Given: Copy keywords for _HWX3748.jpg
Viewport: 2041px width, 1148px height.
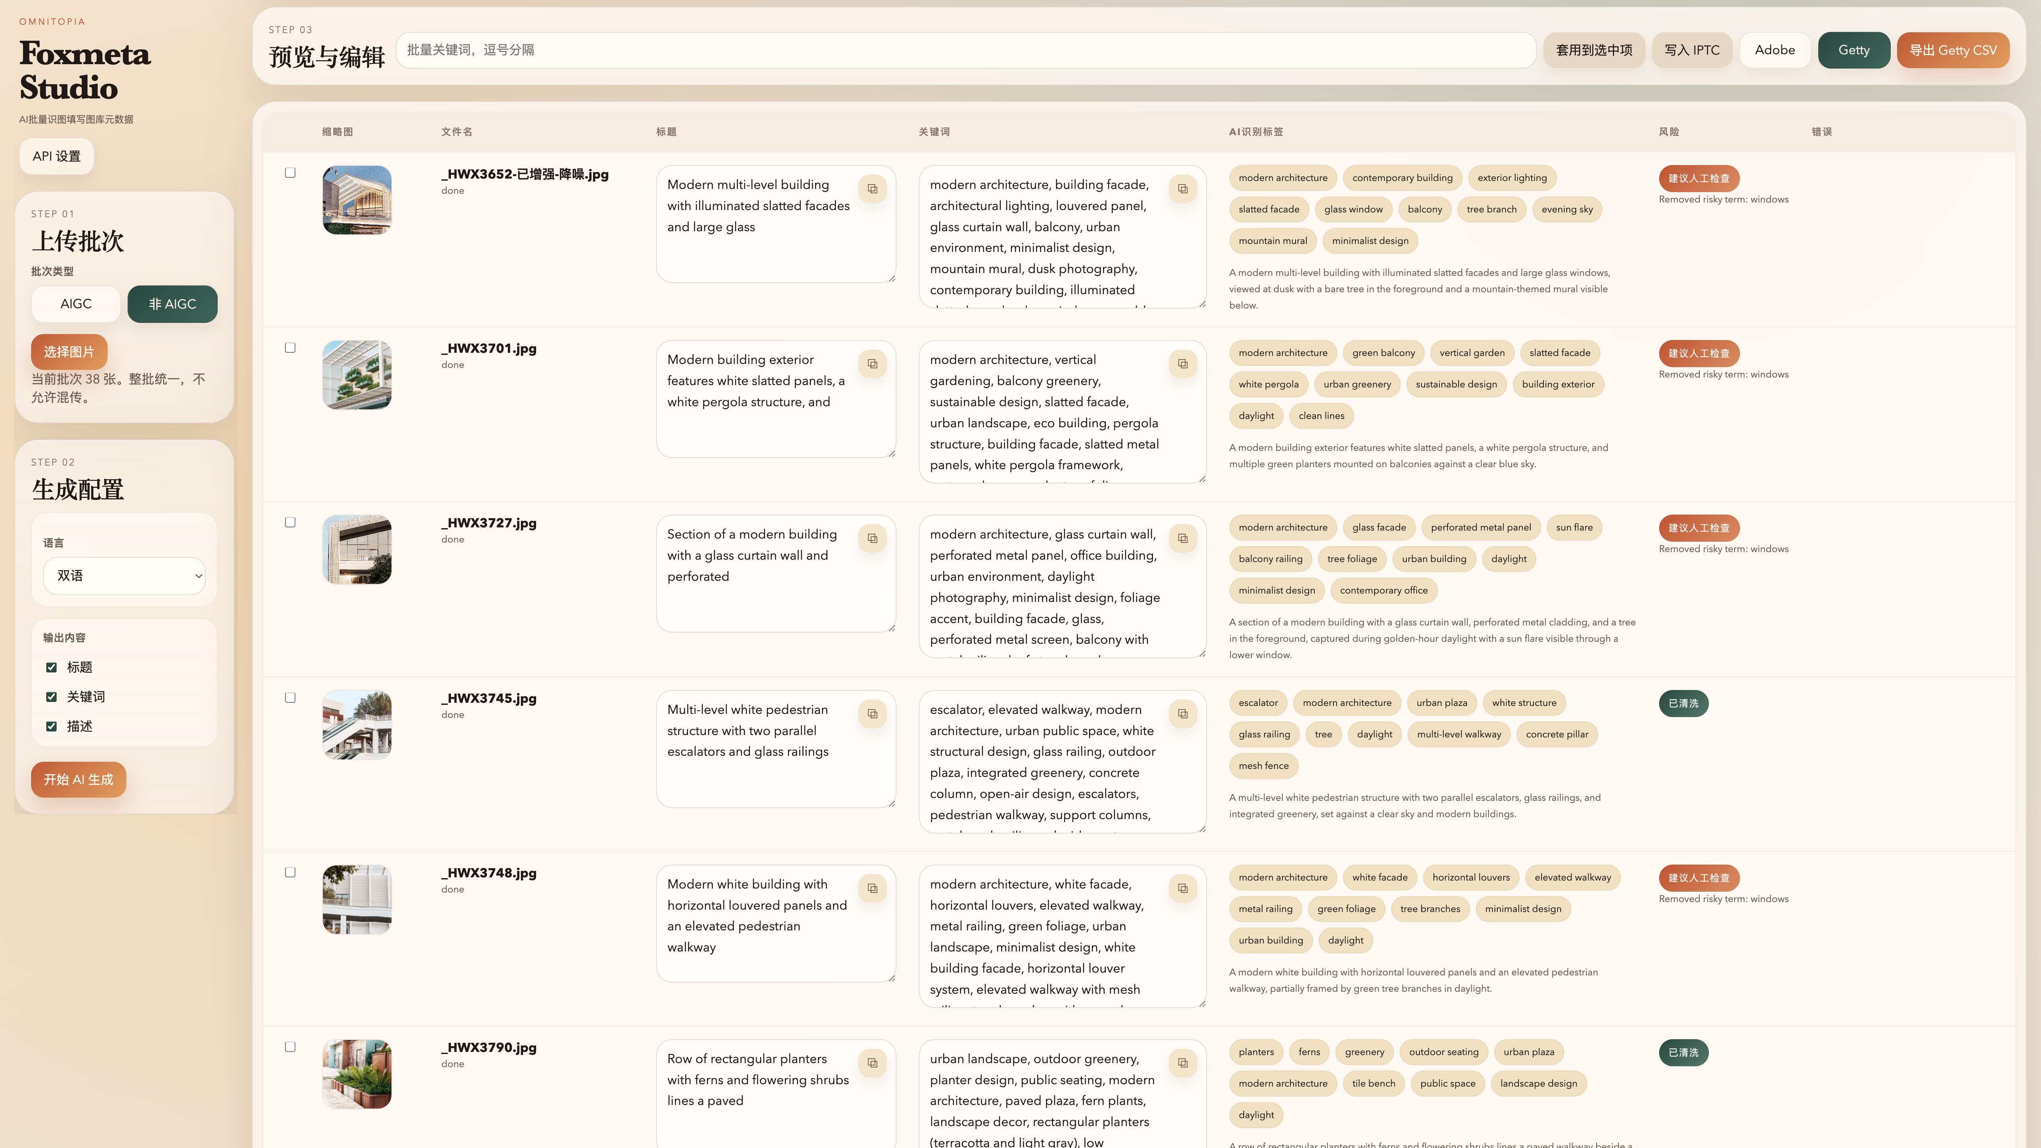Looking at the screenshot, I should coord(1182,888).
